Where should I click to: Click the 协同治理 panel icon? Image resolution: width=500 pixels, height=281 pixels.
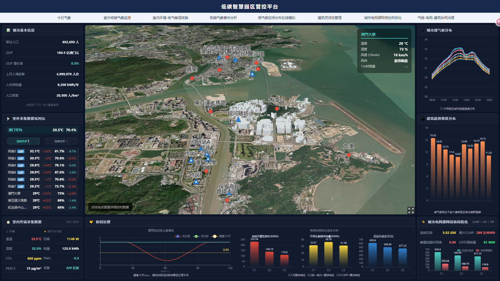tap(91, 222)
